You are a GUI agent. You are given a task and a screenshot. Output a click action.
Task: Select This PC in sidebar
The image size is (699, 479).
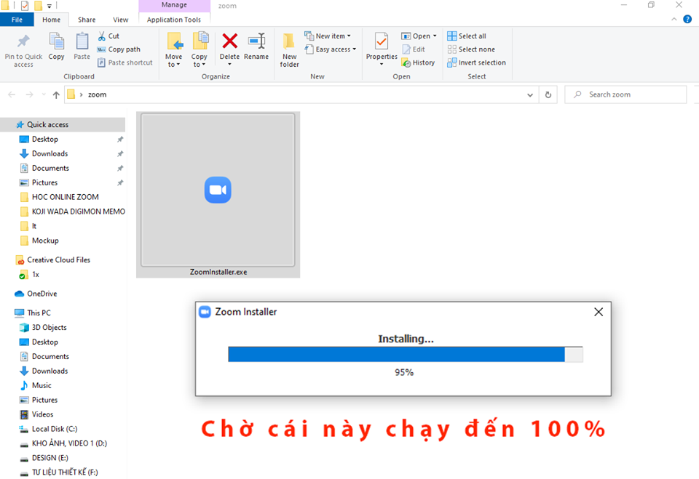point(39,313)
